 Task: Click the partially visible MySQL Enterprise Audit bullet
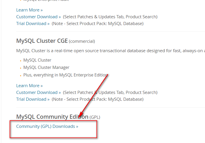pyautogui.click(x=46, y=1)
